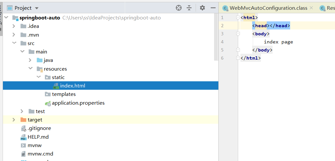335x161 pixels.
Task: Click the Project panel window icon
Action: 10,8
